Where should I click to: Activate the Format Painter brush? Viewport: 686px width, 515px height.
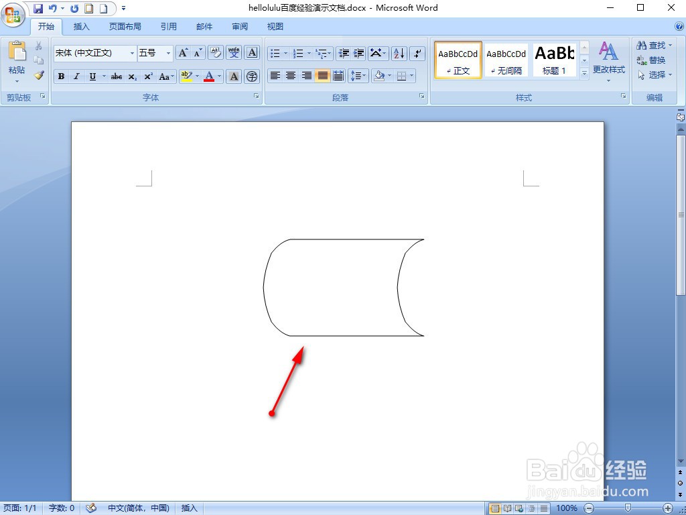38,75
